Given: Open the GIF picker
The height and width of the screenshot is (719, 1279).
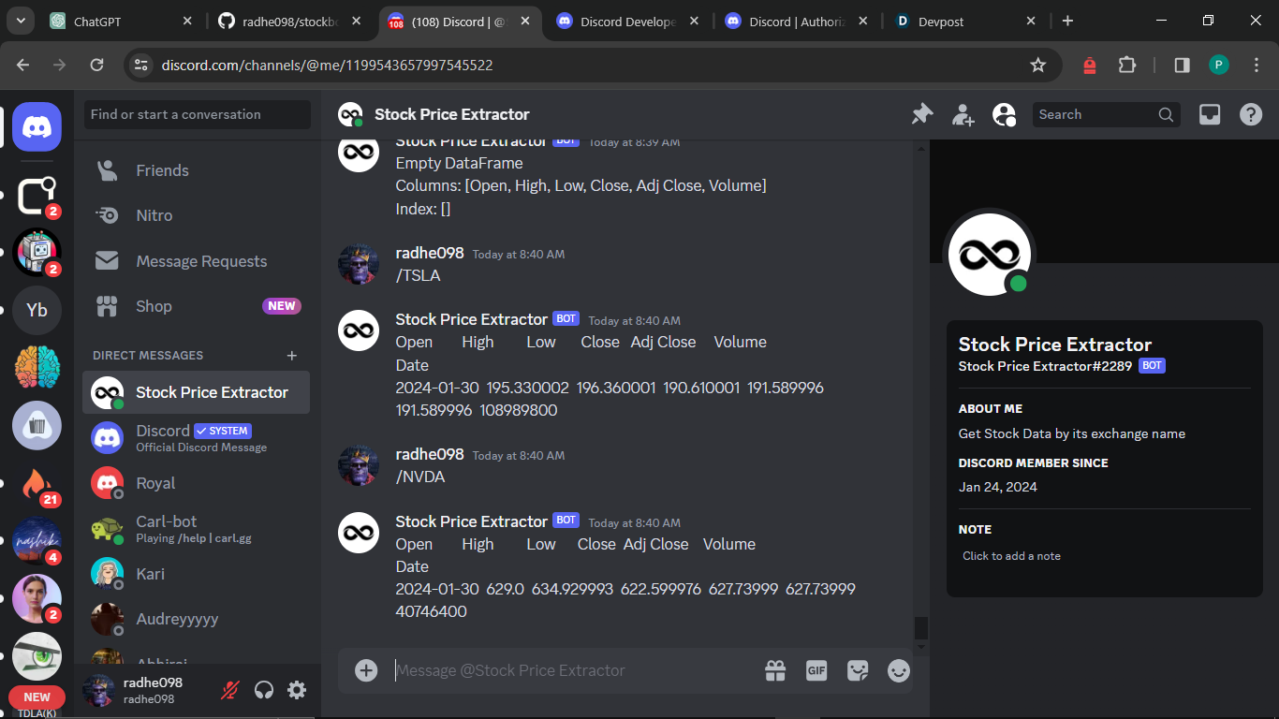Looking at the screenshot, I should (x=816, y=670).
